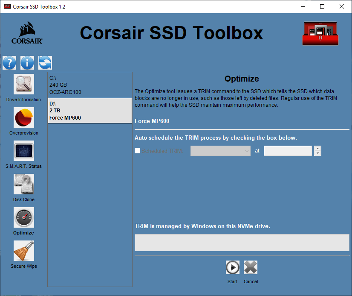Select the C:\ OCZ-ARC100 drive
The width and height of the screenshot is (352, 296).
point(89,85)
